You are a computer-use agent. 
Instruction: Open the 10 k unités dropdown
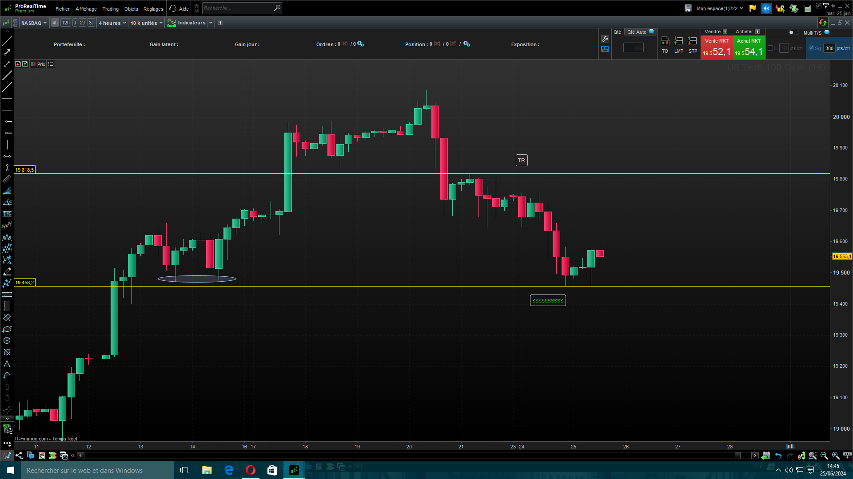pyautogui.click(x=146, y=23)
